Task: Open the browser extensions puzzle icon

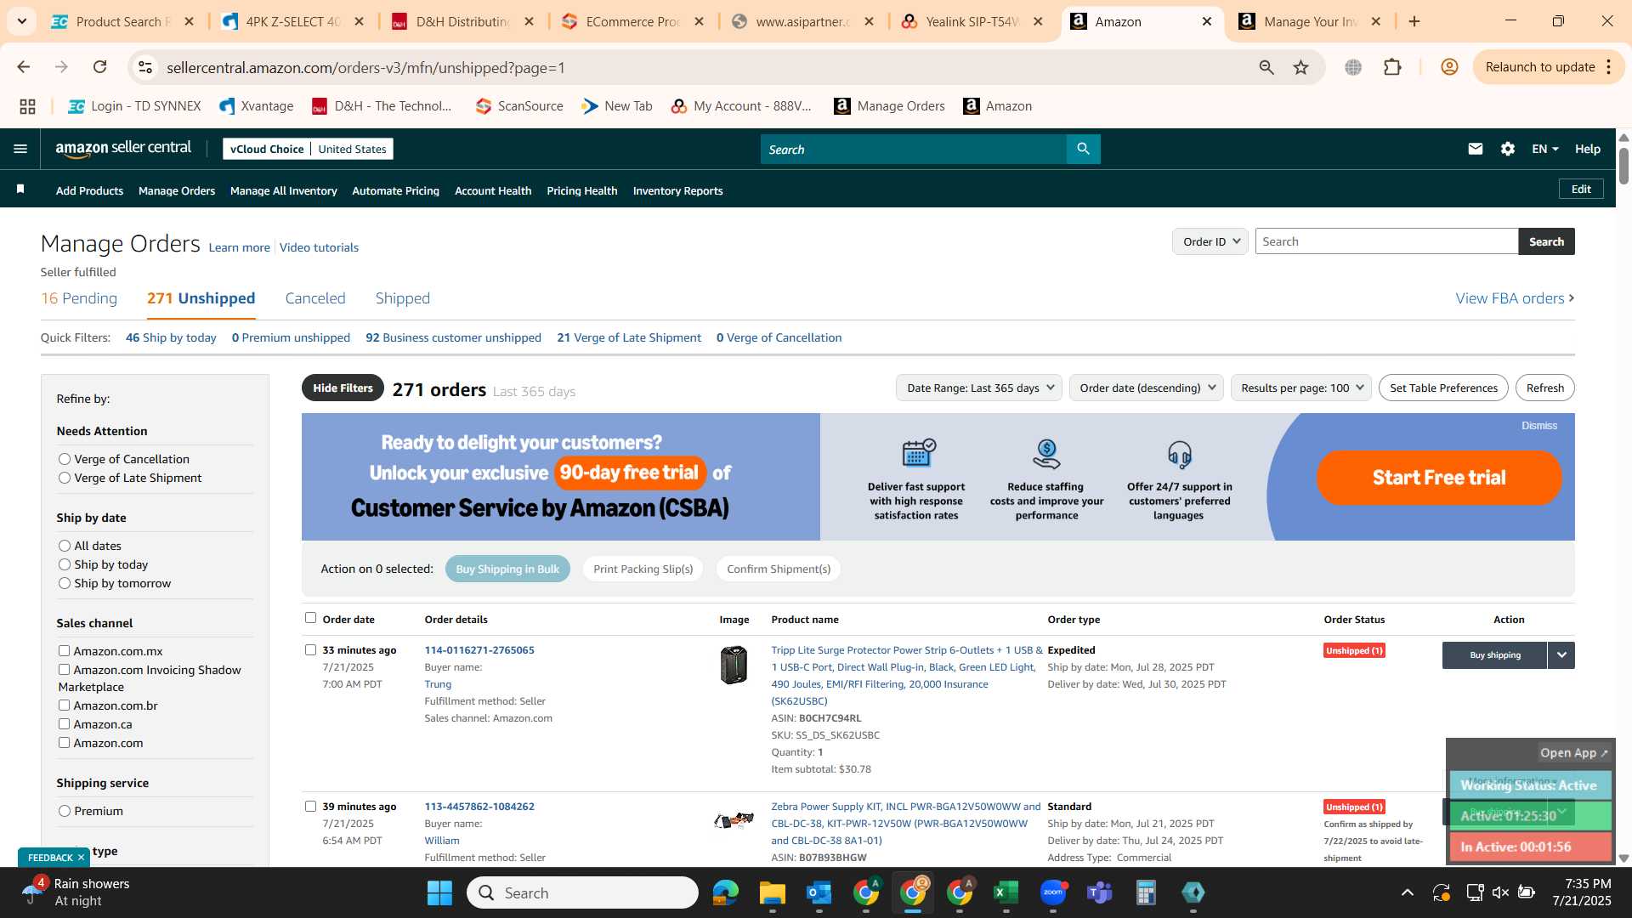Action: (1392, 67)
